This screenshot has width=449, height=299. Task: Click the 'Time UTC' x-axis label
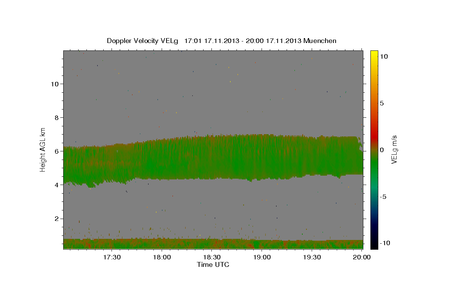(213, 265)
